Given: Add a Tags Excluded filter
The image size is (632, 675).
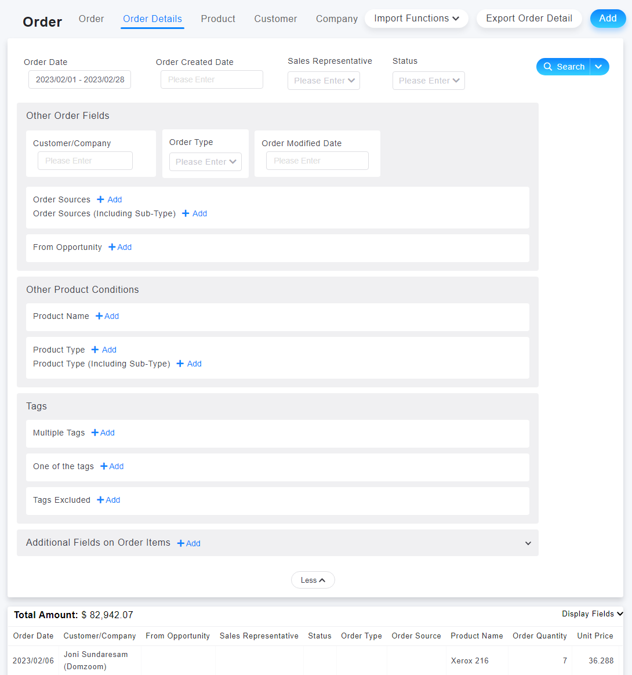Looking at the screenshot, I should 108,500.
